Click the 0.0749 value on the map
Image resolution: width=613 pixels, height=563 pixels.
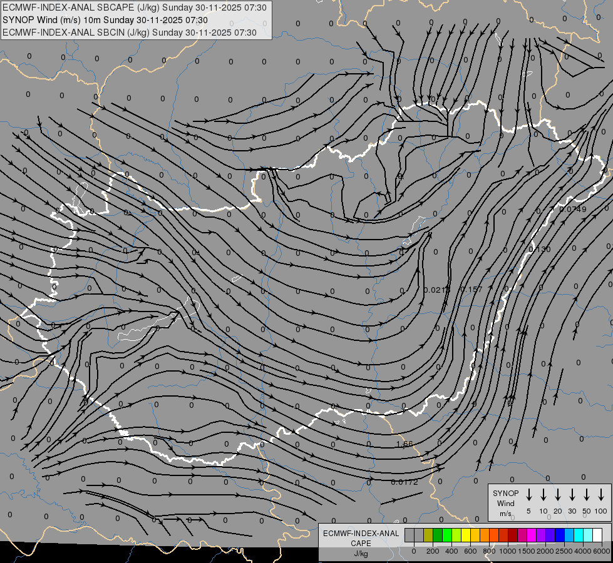pyautogui.click(x=573, y=209)
